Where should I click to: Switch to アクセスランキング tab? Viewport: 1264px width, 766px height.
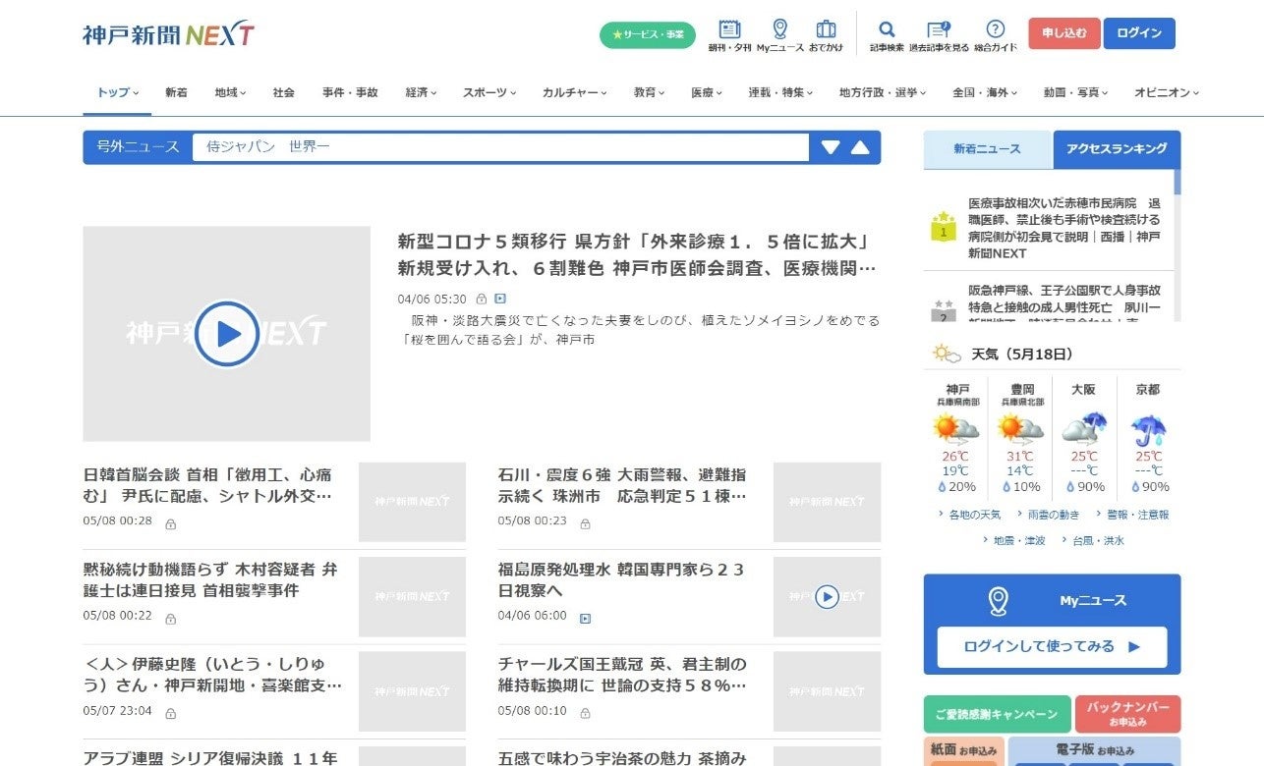coord(1117,149)
